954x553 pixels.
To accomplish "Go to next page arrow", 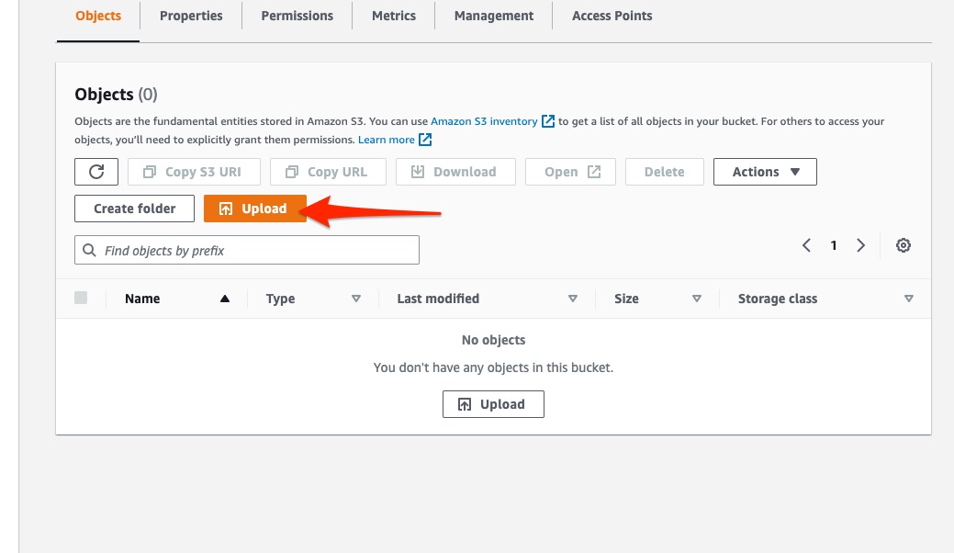I will tap(861, 245).
